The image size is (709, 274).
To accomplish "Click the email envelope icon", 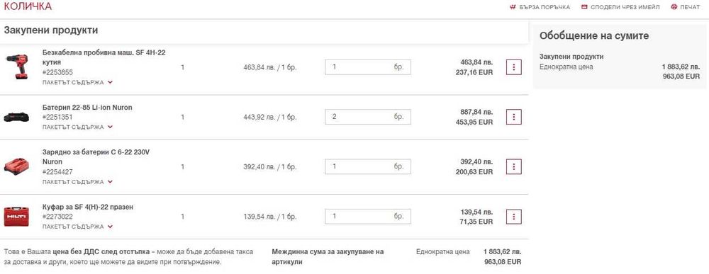I will pos(584,7).
